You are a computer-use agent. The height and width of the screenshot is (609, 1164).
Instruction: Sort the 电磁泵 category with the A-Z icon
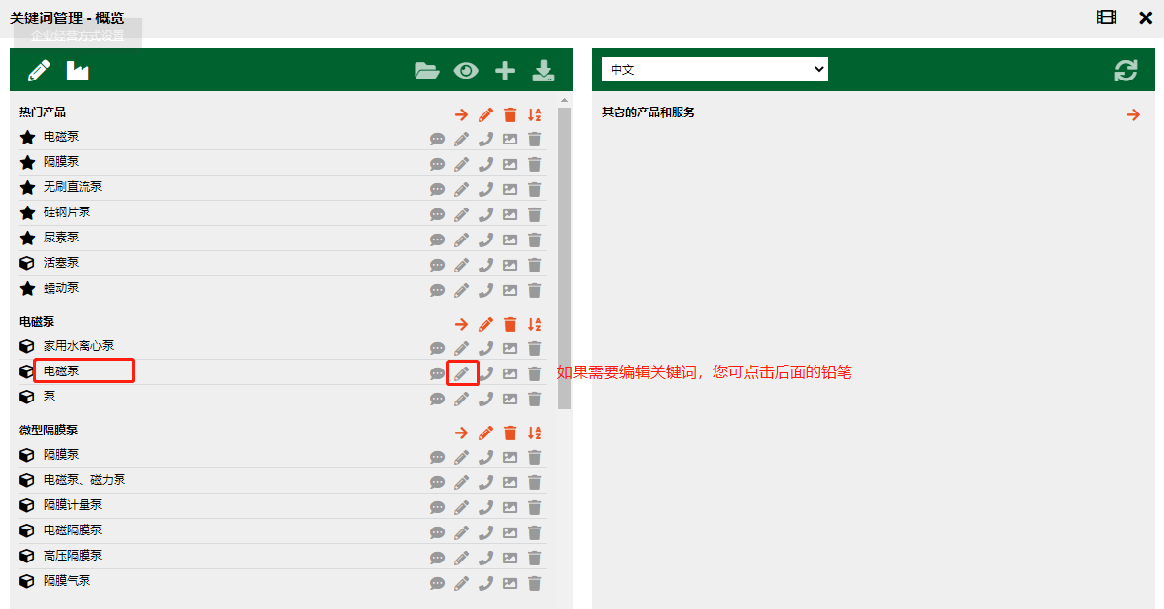coord(534,324)
